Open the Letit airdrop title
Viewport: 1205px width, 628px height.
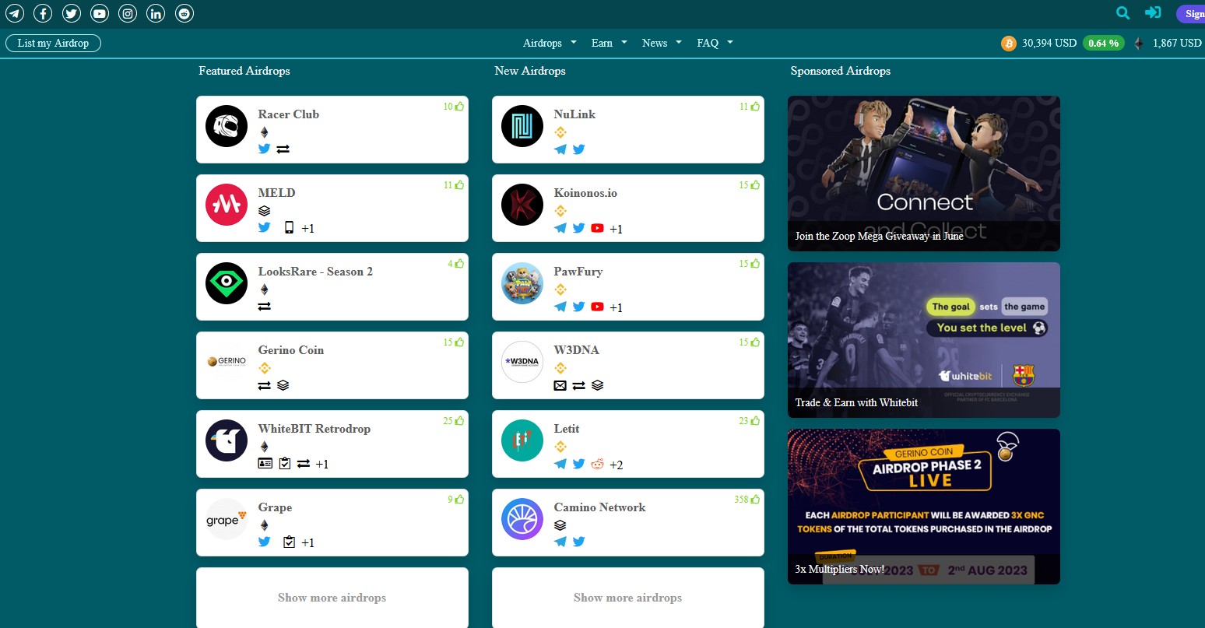[567, 429]
